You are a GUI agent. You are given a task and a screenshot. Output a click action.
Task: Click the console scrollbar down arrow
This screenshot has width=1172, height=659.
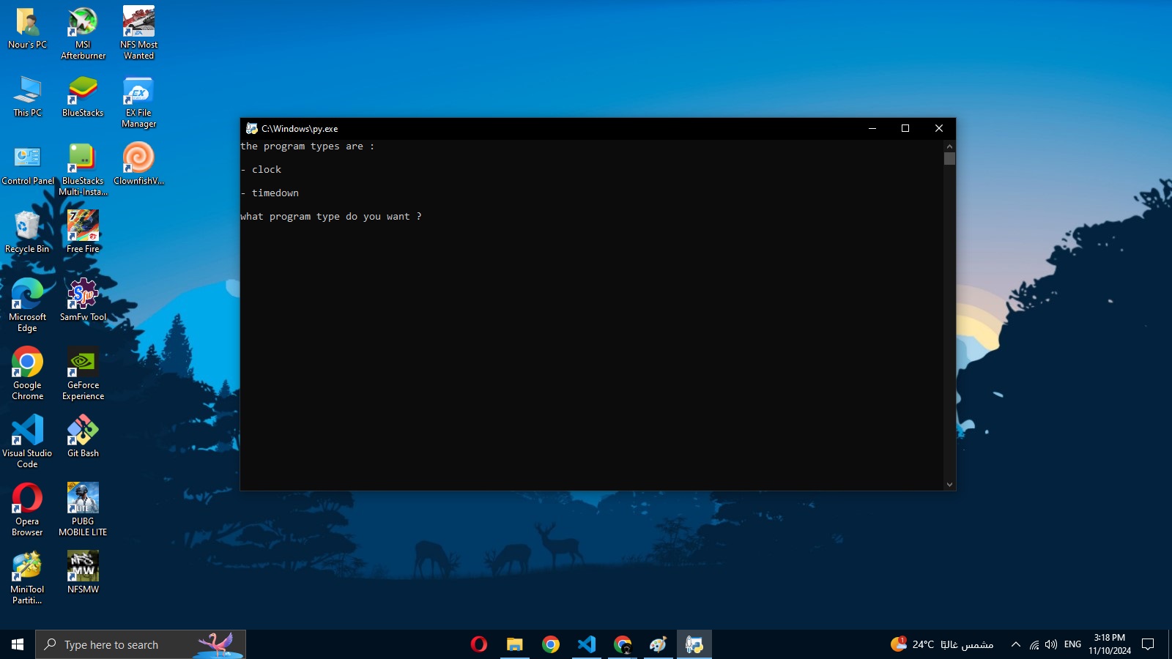click(x=949, y=485)
